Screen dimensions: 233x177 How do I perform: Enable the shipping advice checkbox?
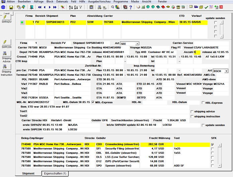192,112
